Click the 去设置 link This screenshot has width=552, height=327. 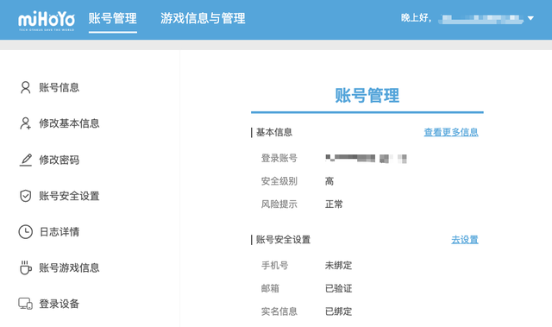click(x=465, y=240)
